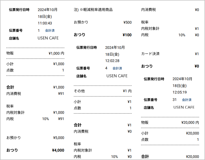Click the ¥4,000 おつり amount

coord(58,150)
